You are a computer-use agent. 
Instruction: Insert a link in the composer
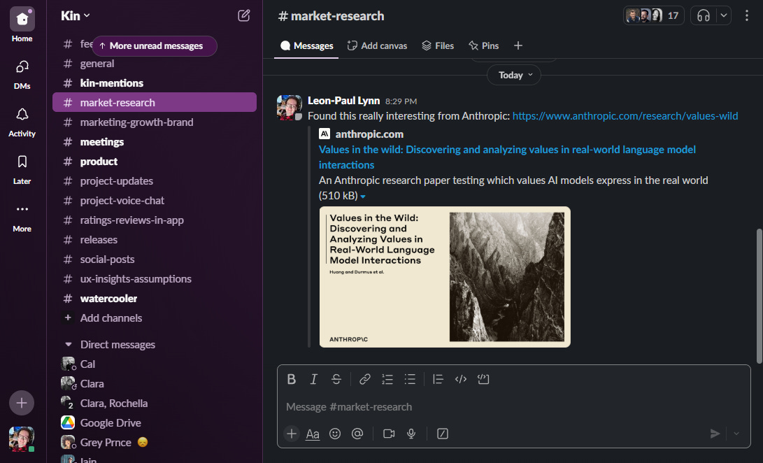pos(364,379)
